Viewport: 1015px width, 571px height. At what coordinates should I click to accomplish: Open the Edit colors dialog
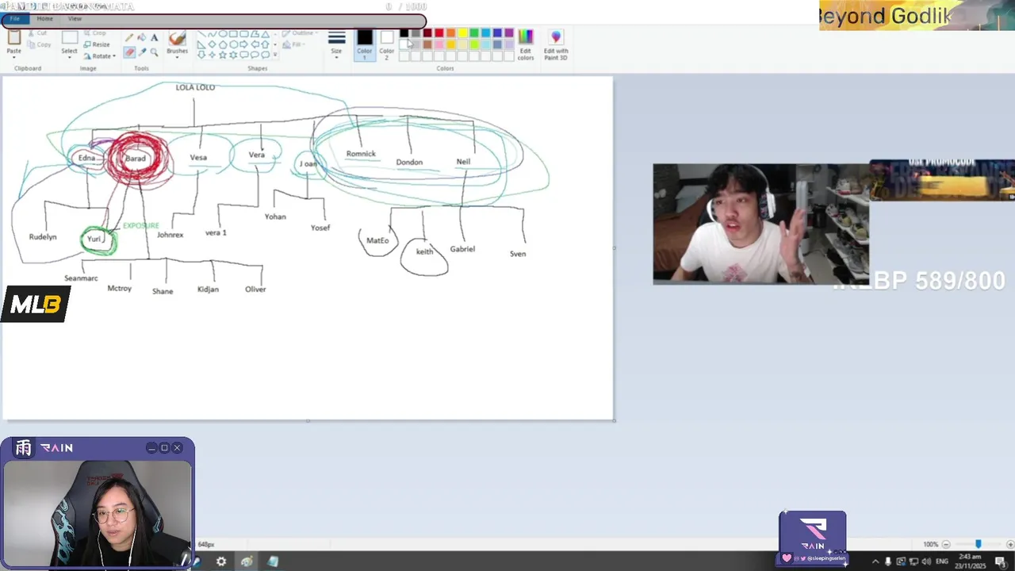526,45
